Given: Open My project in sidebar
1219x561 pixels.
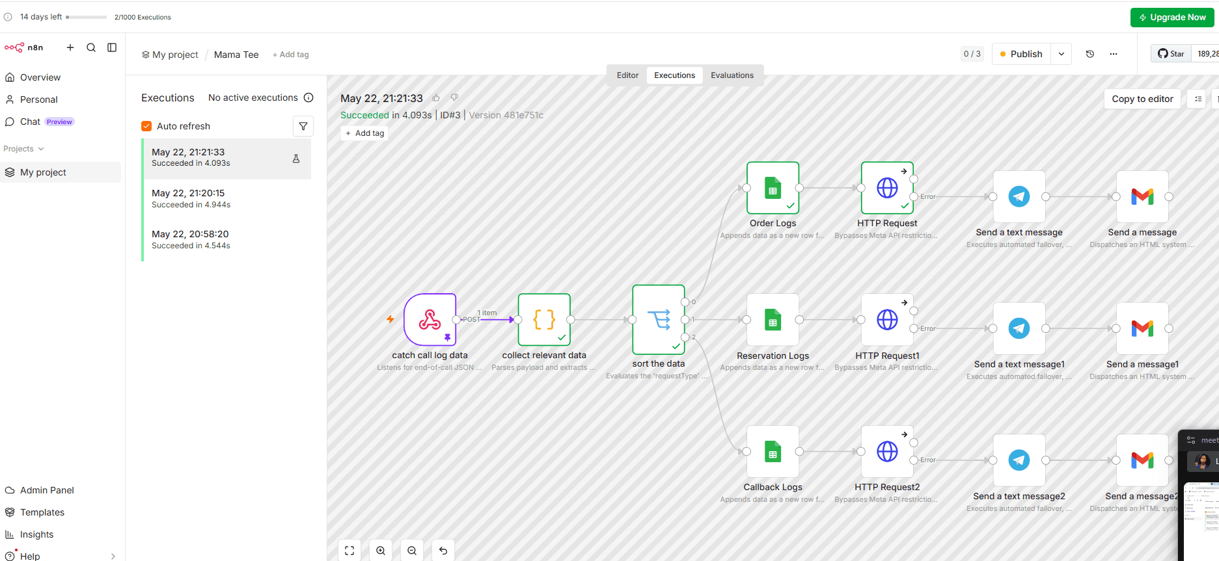Looking at the screenshot, I should click(61, 172).
